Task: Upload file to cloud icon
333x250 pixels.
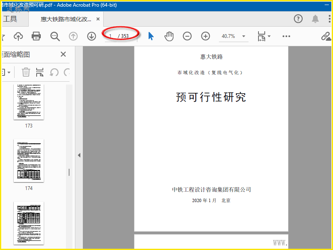Action: pos(18,36)
